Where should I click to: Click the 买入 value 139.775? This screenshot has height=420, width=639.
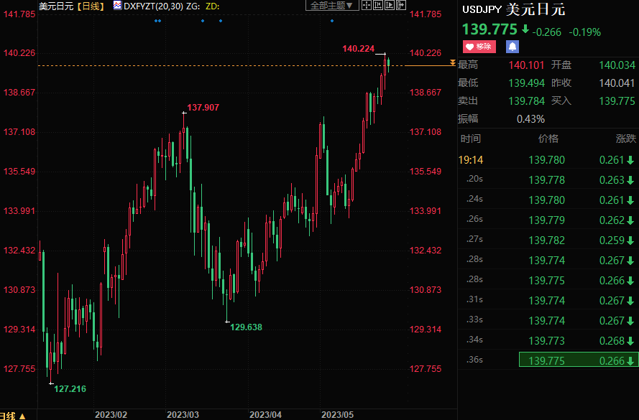(x=617, y=101)
